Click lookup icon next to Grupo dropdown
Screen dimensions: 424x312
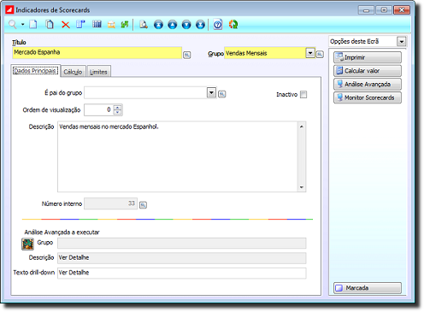coord(320,54)
